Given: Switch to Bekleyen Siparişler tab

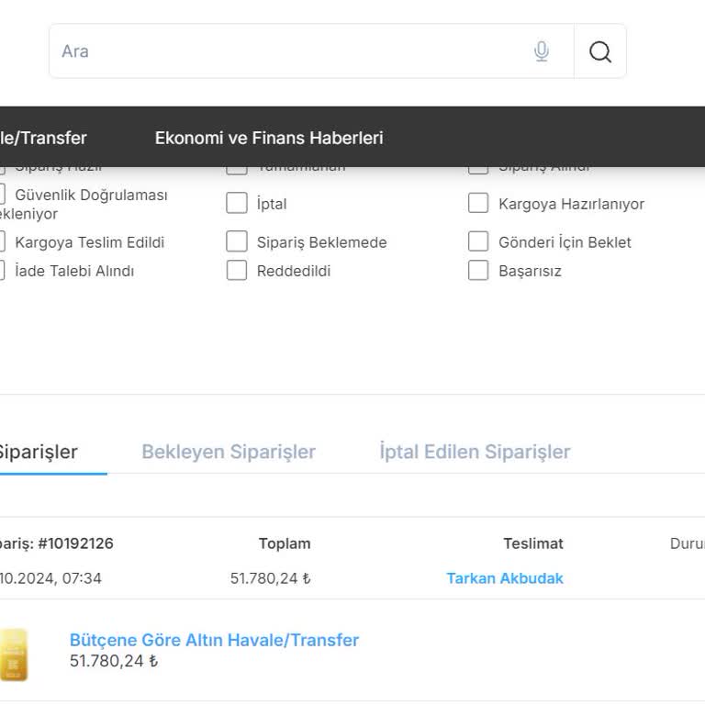Looking at the screenshot, I should click(229, 452).
